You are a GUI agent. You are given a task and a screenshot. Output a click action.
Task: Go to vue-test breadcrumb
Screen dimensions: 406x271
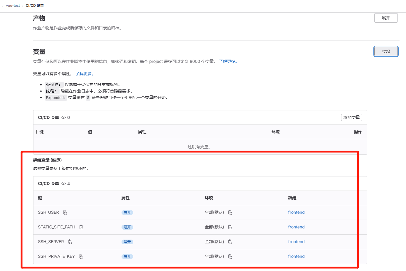[13, 6]
